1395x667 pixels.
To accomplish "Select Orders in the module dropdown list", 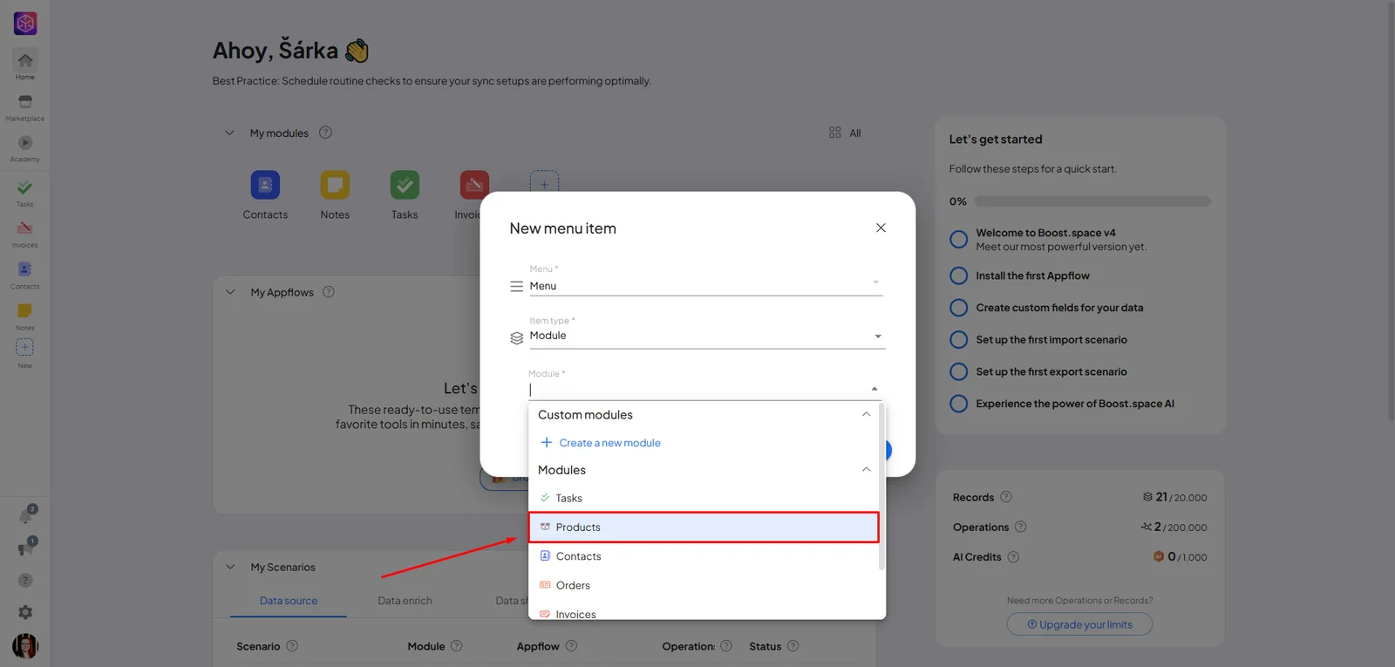I will click(704, 585).
